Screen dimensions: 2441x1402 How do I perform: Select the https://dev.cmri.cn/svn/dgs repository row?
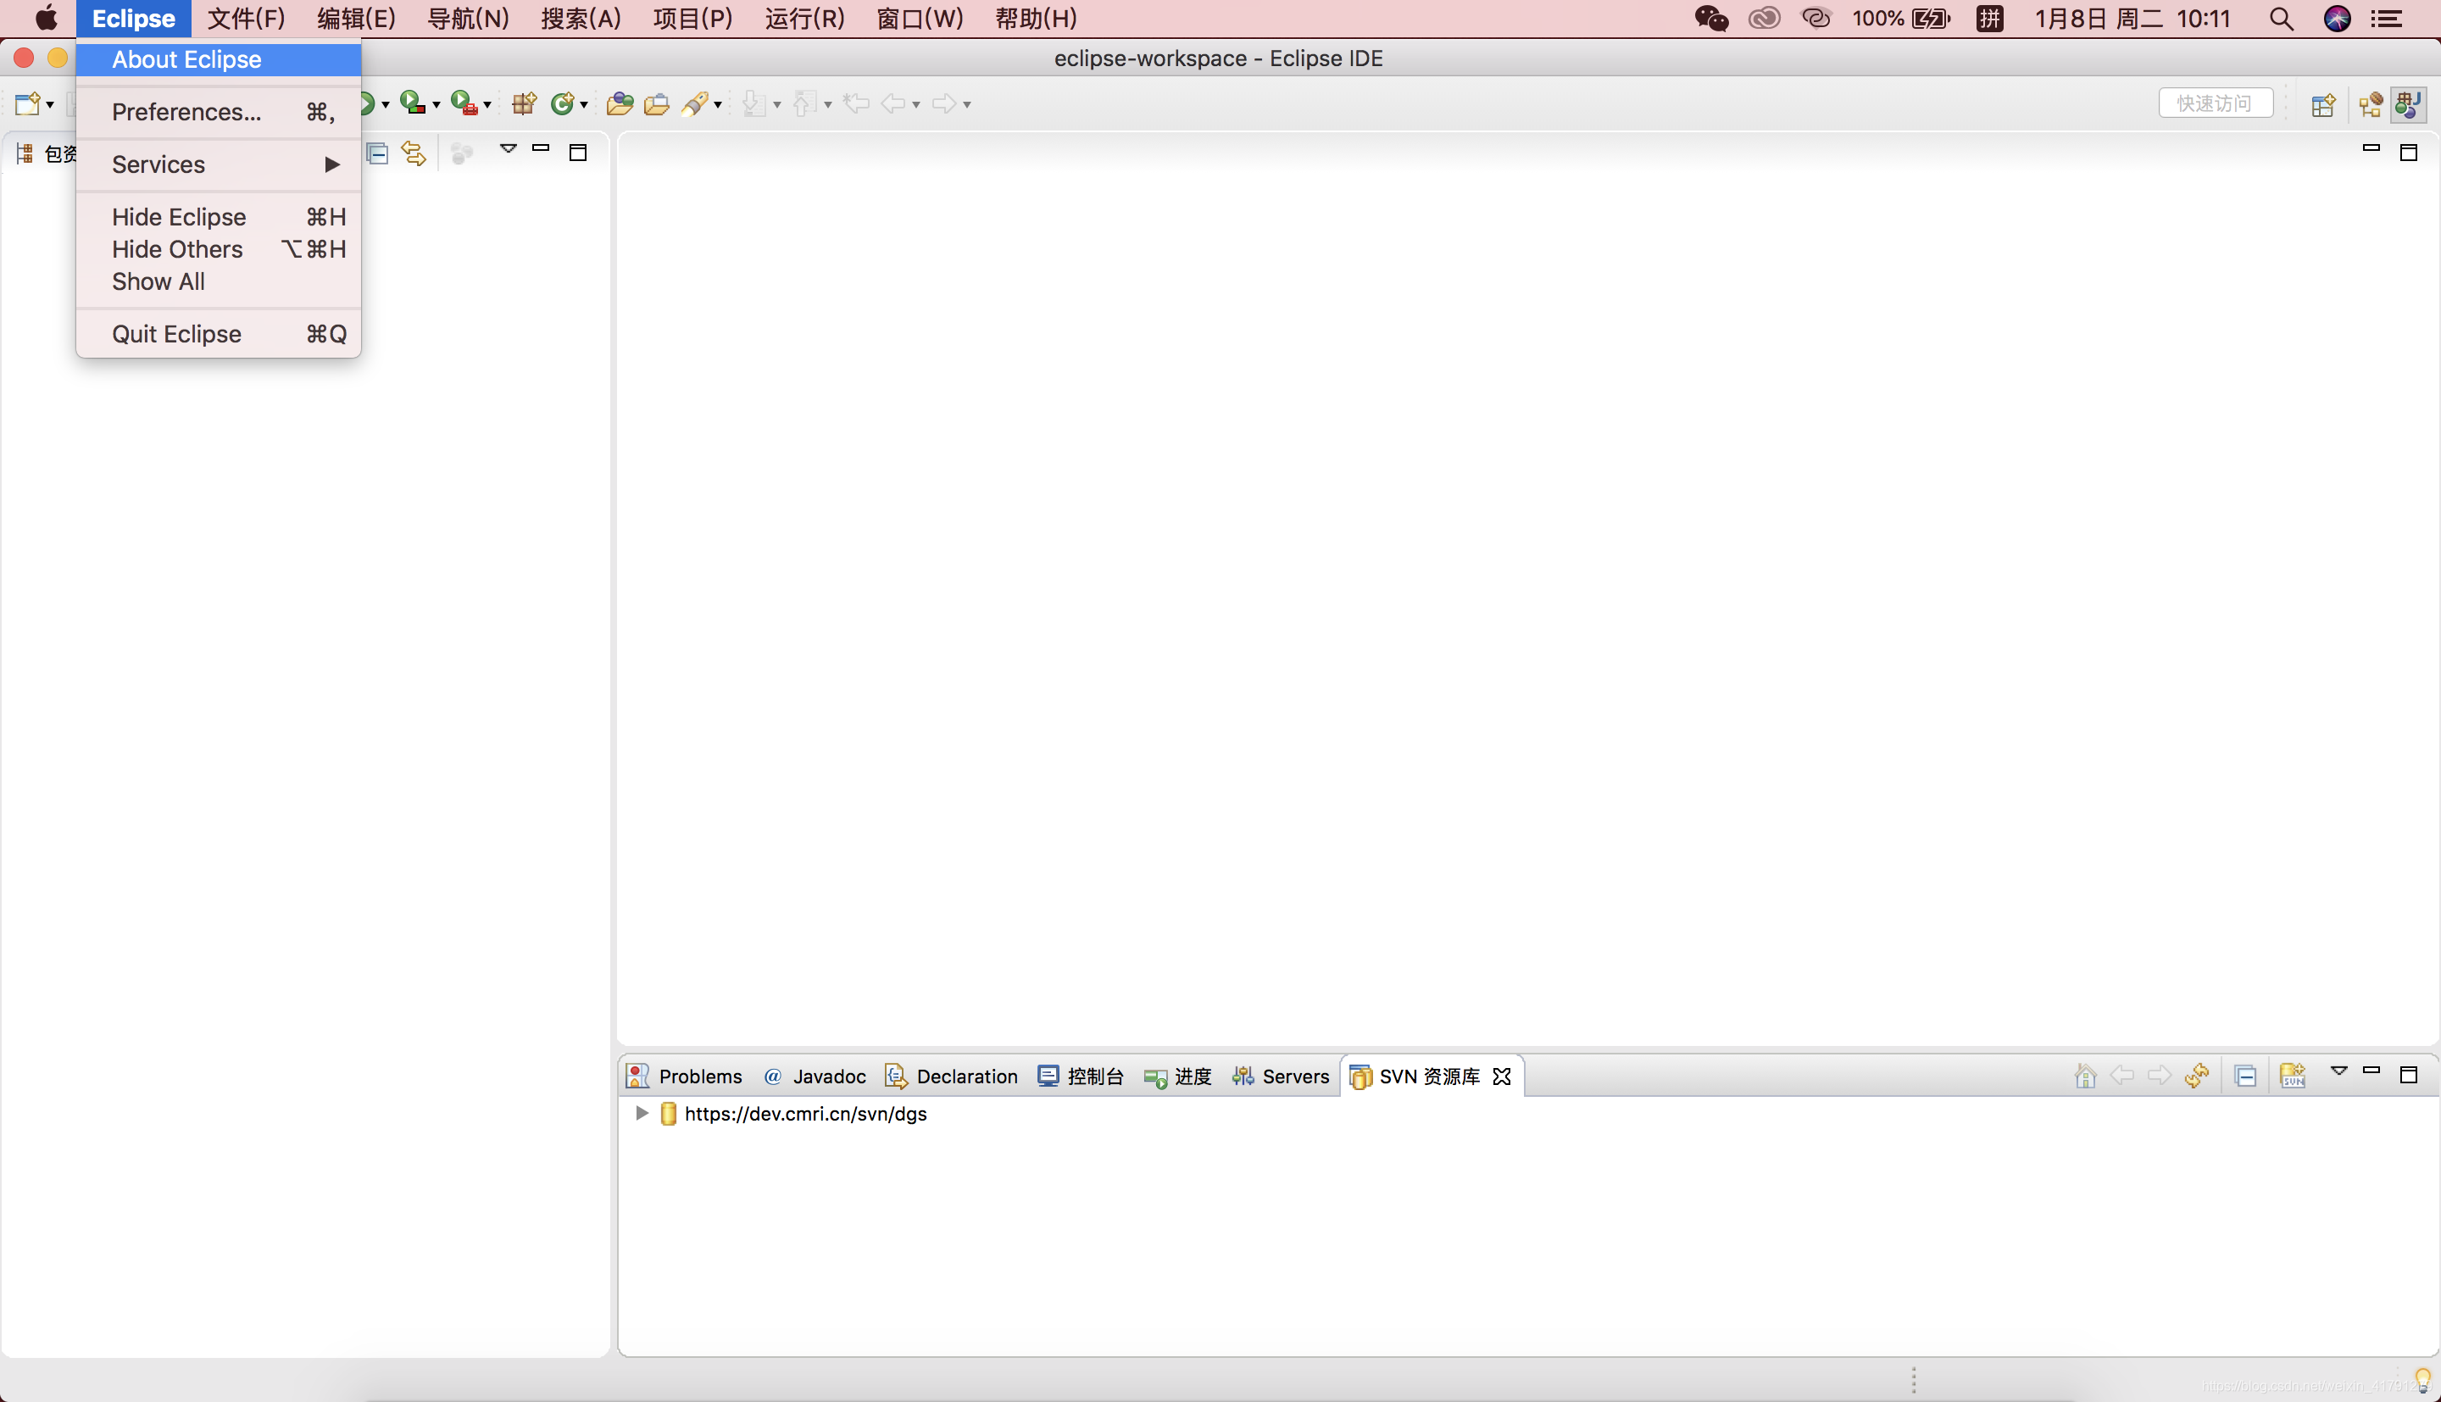tap(1528, 1113)
